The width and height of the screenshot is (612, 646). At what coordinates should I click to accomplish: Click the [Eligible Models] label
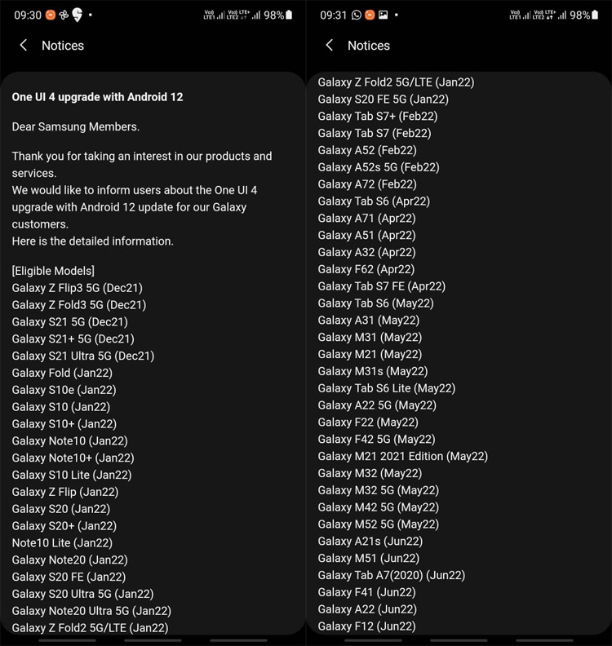(x=53, y=271)
